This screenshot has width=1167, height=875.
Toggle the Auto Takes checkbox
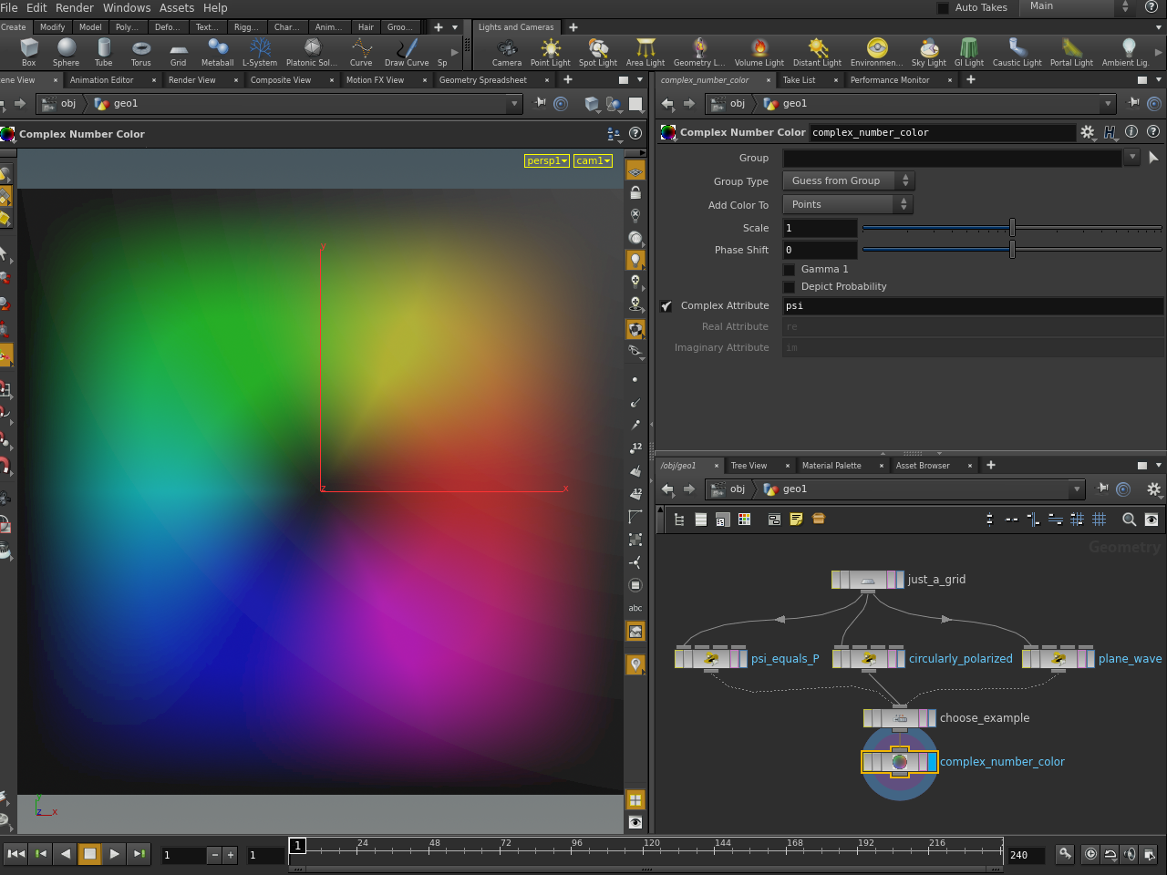click(x=944, y=8)
